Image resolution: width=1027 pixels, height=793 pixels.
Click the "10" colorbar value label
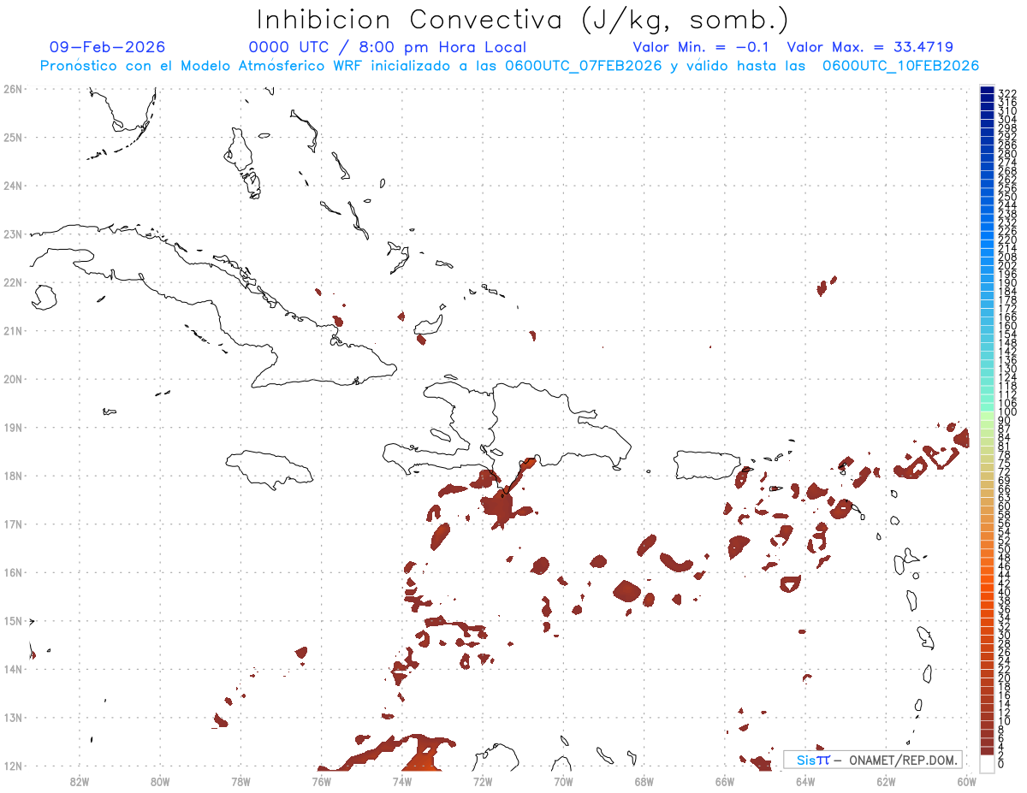coord(1005,719)
